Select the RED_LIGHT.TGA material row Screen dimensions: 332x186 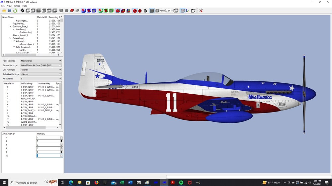28,99
